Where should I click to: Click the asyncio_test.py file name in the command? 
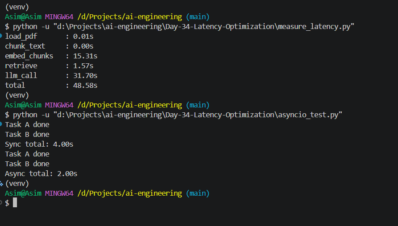point(308,115)
